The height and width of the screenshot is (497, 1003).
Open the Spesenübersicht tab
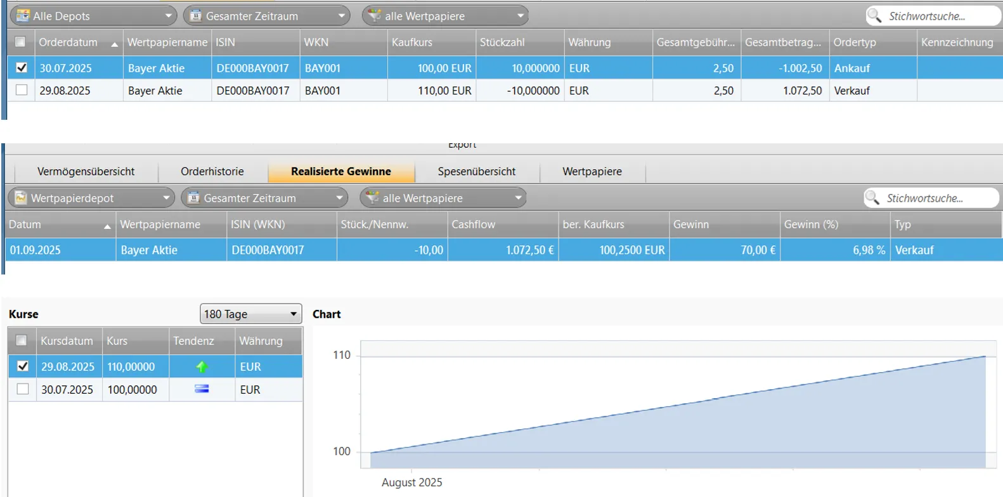(x=476, y=171)
